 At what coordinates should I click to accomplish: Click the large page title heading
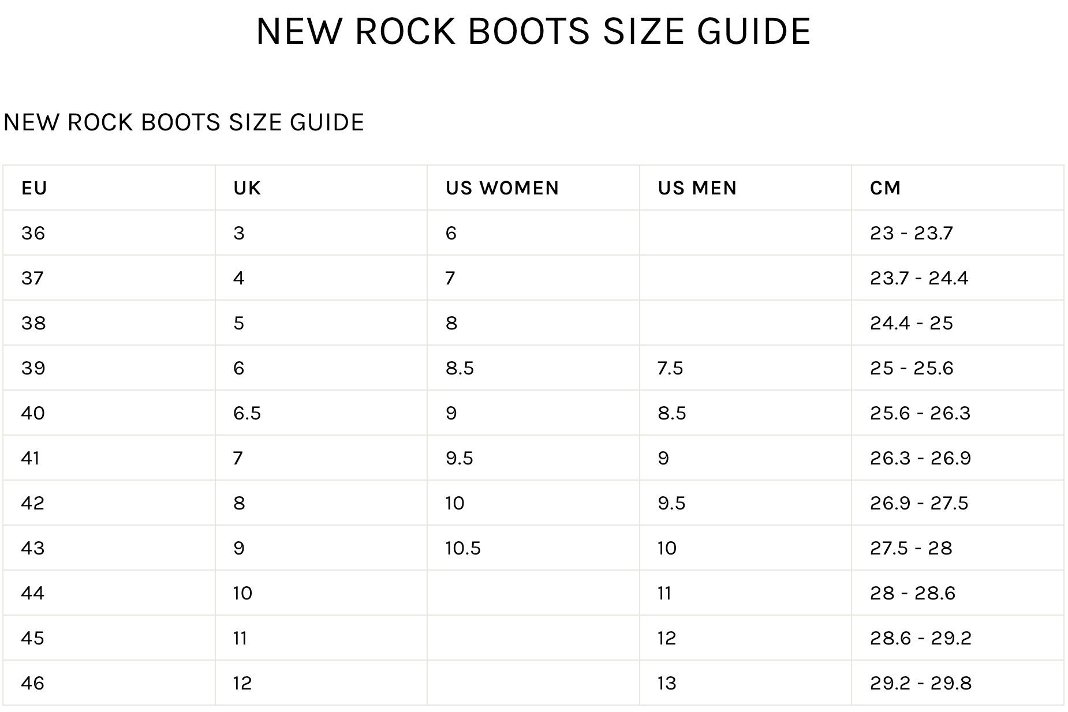click(533, 31)
